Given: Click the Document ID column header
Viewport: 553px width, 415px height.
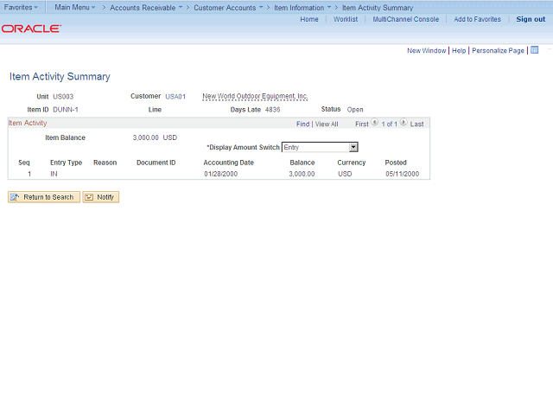Looking at the screenshot, I should click(x=156, y=163).
